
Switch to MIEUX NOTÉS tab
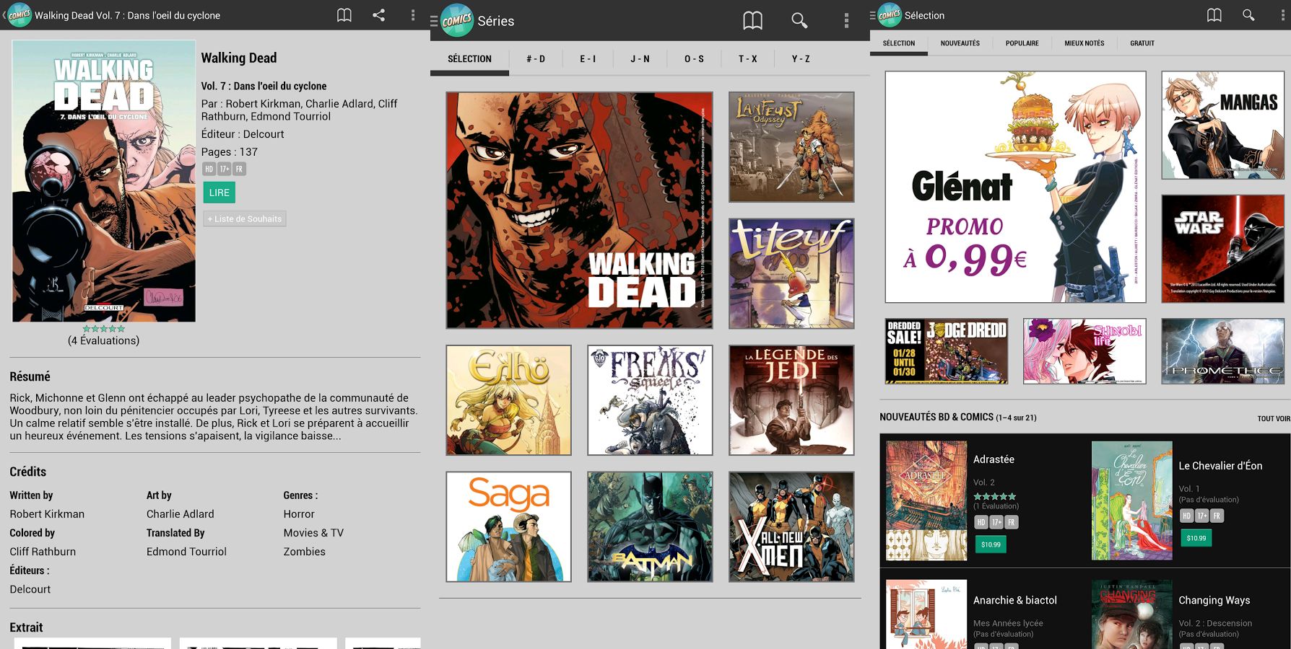[x=1084, y=43]
